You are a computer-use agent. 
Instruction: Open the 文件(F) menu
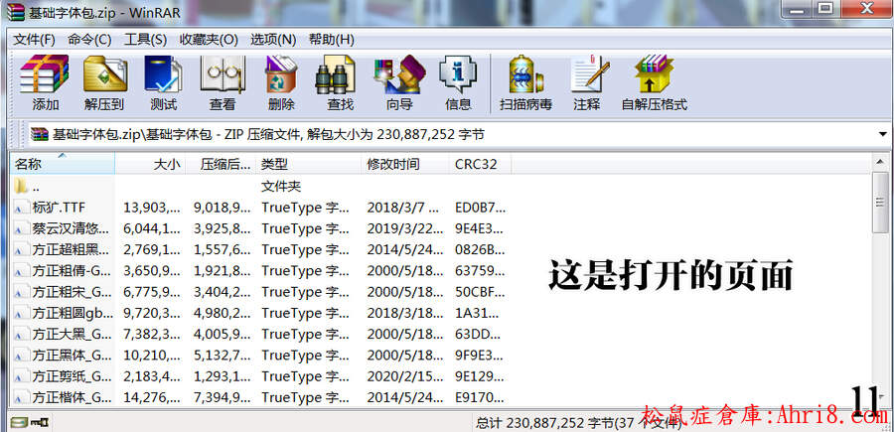(x=34, y=40)
